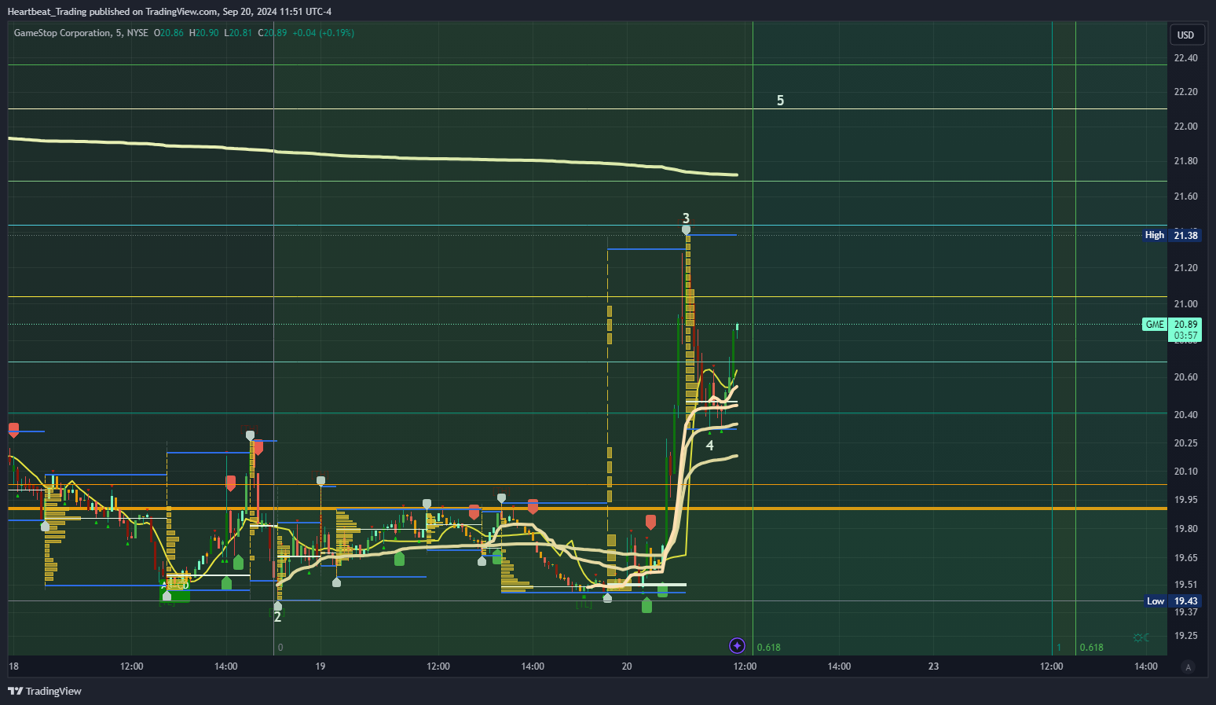Click the date label 20 on the time axis

click(x=627, y=666)
